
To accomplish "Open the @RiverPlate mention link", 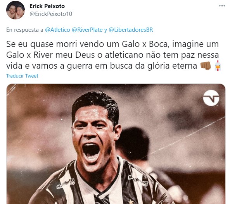I will (x=87, y=30).
